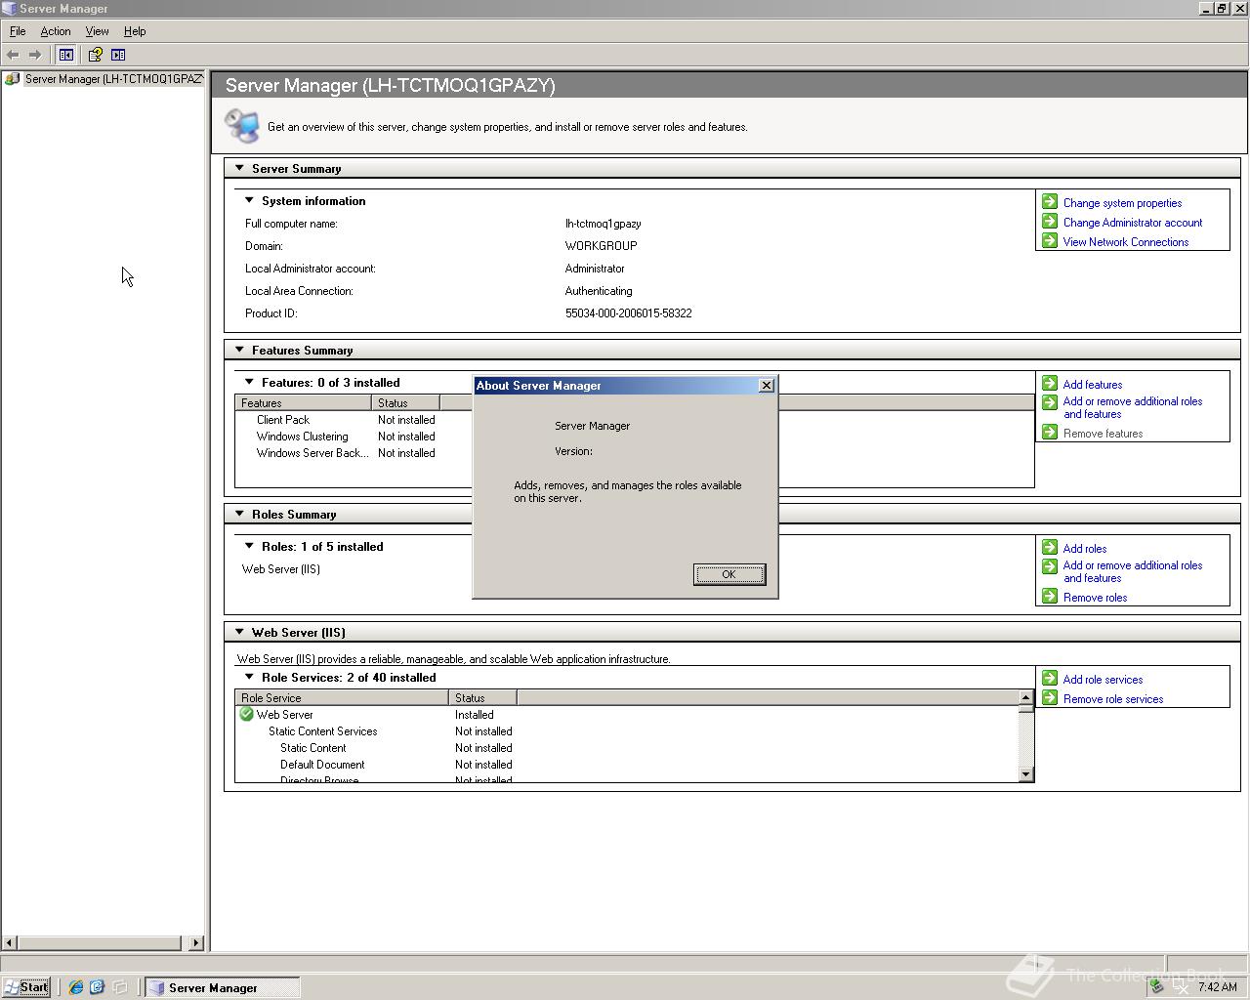
Task: Click the Add role services link
Action: coord(1103,680)
